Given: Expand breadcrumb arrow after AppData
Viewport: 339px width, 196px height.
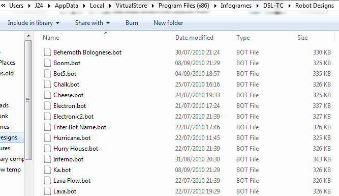Looking at the screenshot, I should (x=84, y=6).
